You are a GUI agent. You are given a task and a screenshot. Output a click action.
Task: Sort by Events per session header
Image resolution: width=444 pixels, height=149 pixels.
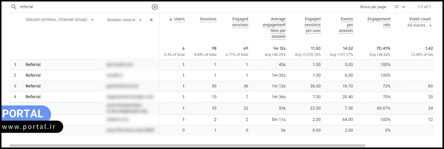346,25
